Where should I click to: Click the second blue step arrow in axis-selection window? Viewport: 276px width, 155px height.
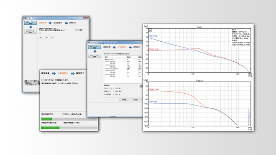point(66,23)
